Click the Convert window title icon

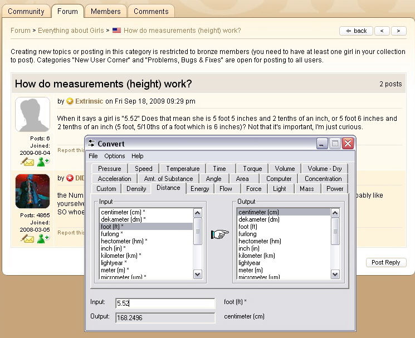pos(91,144)
